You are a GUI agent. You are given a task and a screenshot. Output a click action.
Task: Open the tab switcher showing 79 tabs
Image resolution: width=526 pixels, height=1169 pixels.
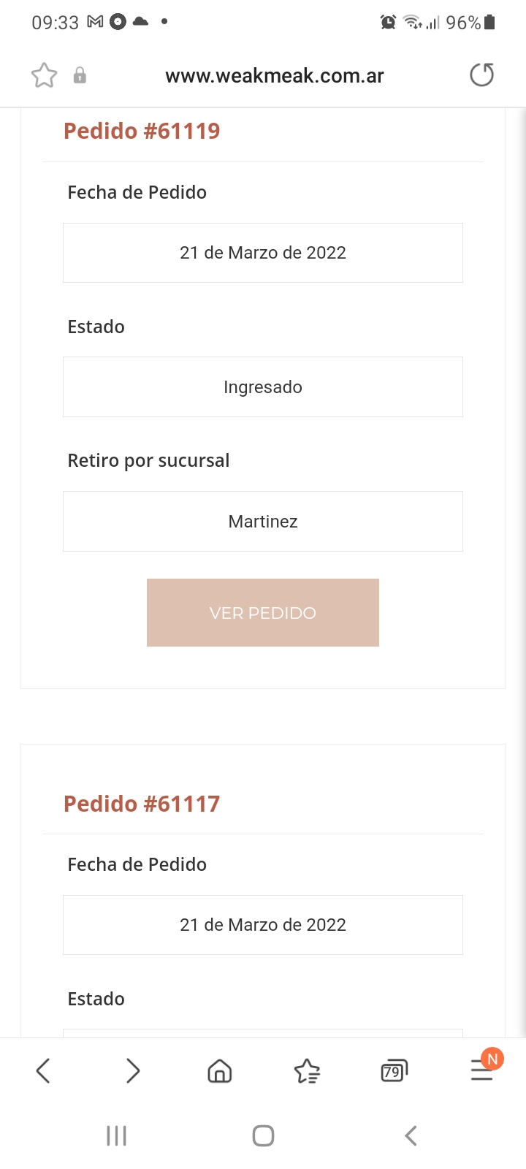click(x=394, y=1071)
